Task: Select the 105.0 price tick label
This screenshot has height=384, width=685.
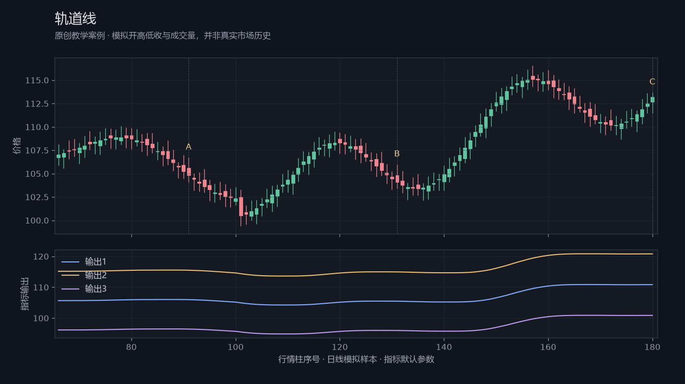Action: click(37, 174)
